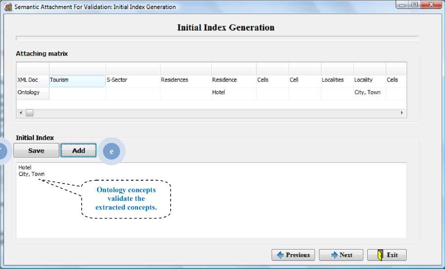Click the Ontology row header

coord(32,93)
